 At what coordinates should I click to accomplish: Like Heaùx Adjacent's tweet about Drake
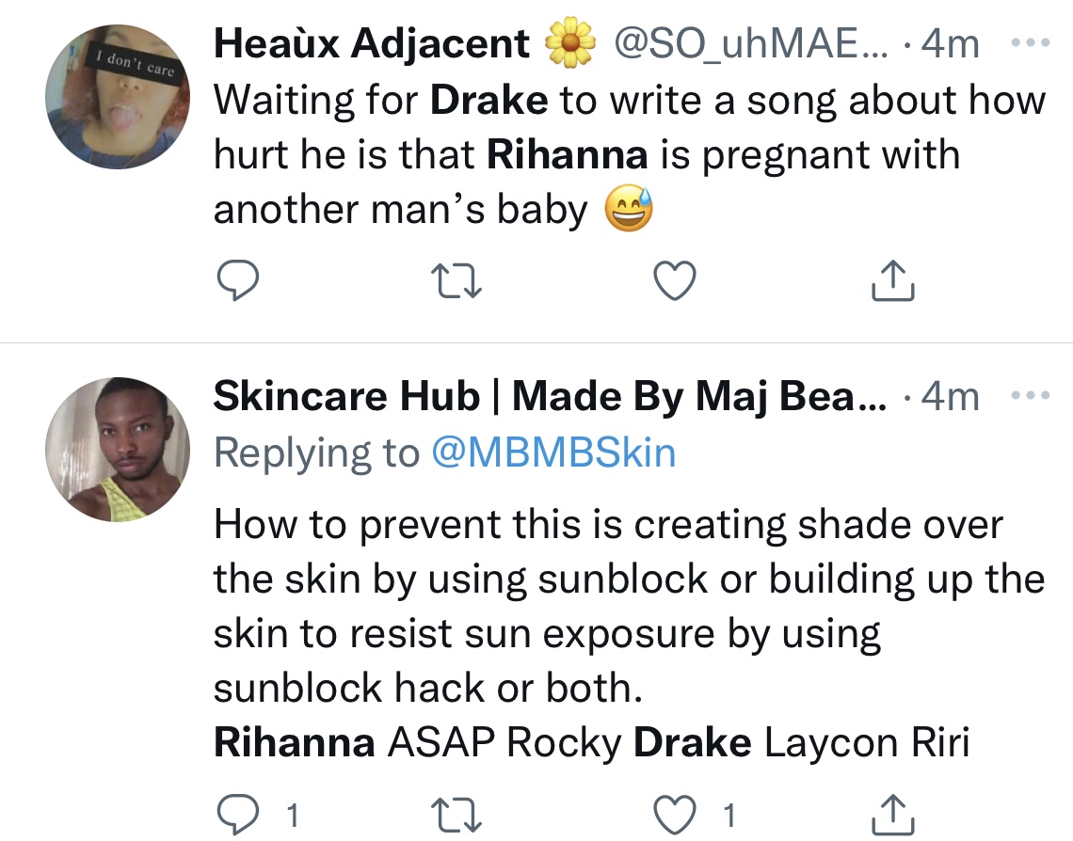[675, 278]
